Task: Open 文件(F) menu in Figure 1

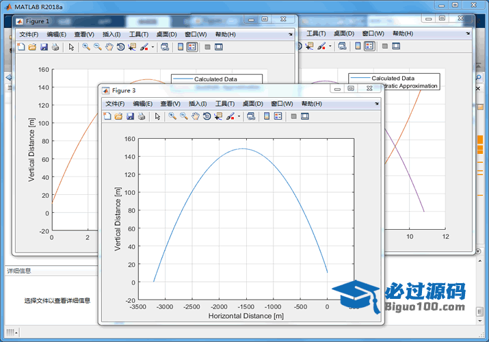Action: (29, 34)
